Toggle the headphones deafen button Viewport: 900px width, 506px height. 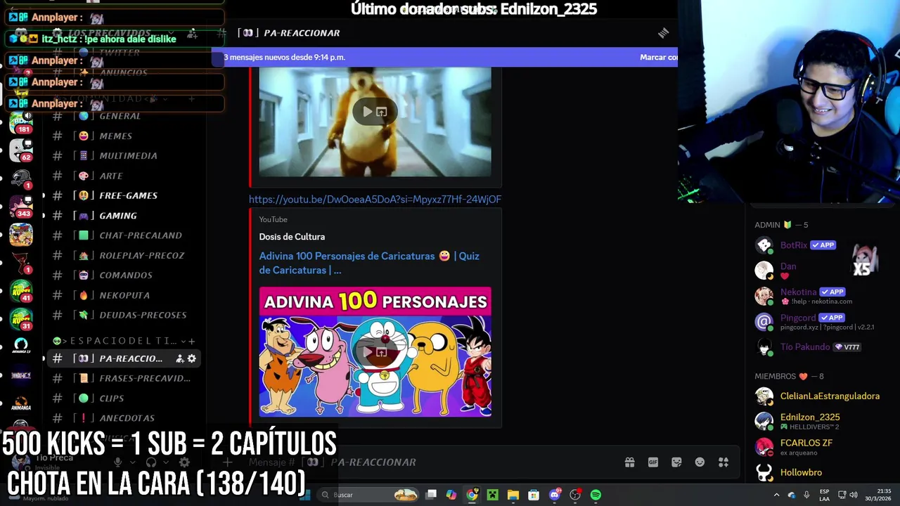[x=150, y=462]
